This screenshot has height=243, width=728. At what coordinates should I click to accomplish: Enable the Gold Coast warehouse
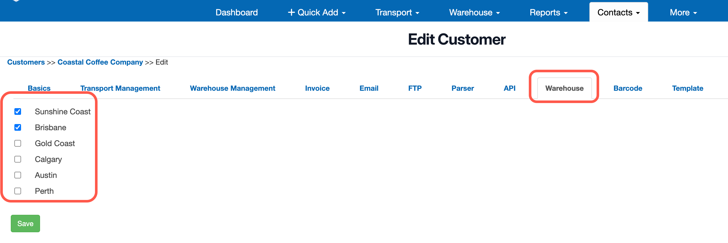(18, 143)
